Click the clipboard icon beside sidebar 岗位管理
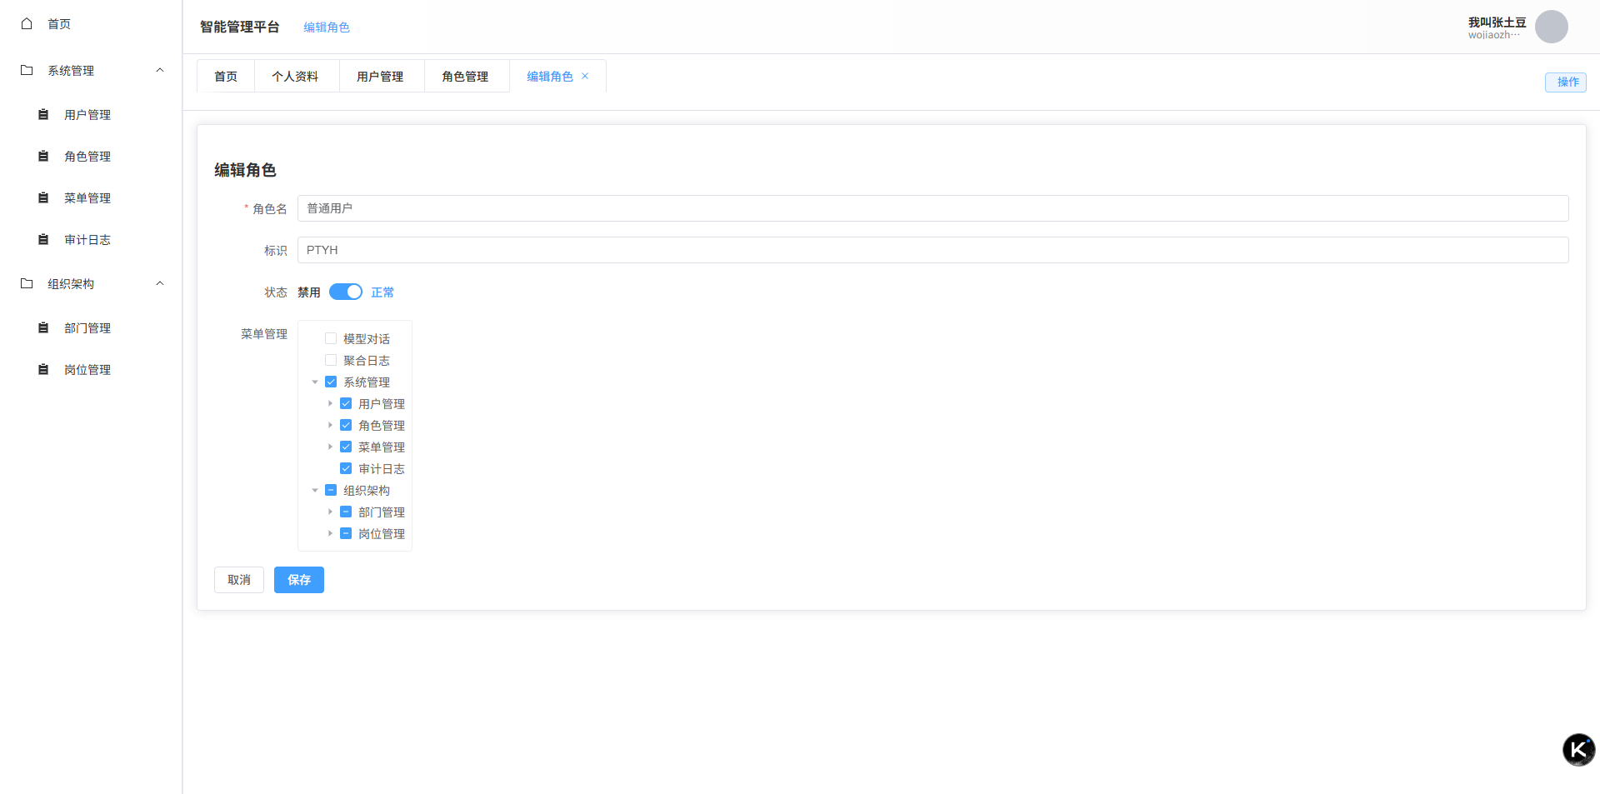The width and height of the screenshot is (1600, 794). (43, 369)
